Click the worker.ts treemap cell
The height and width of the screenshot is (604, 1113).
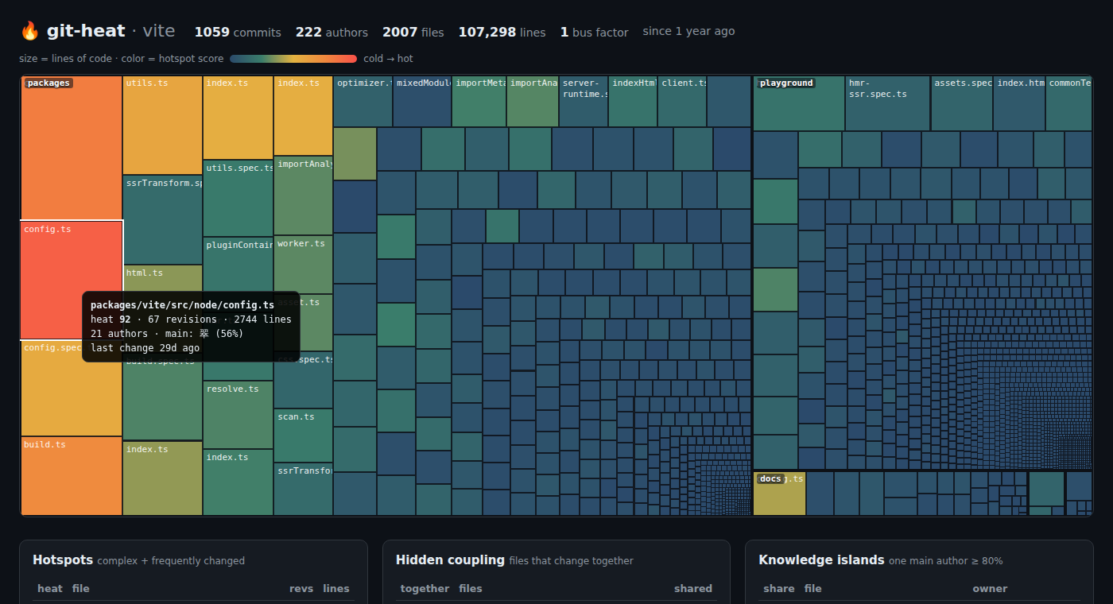[304, 265]
